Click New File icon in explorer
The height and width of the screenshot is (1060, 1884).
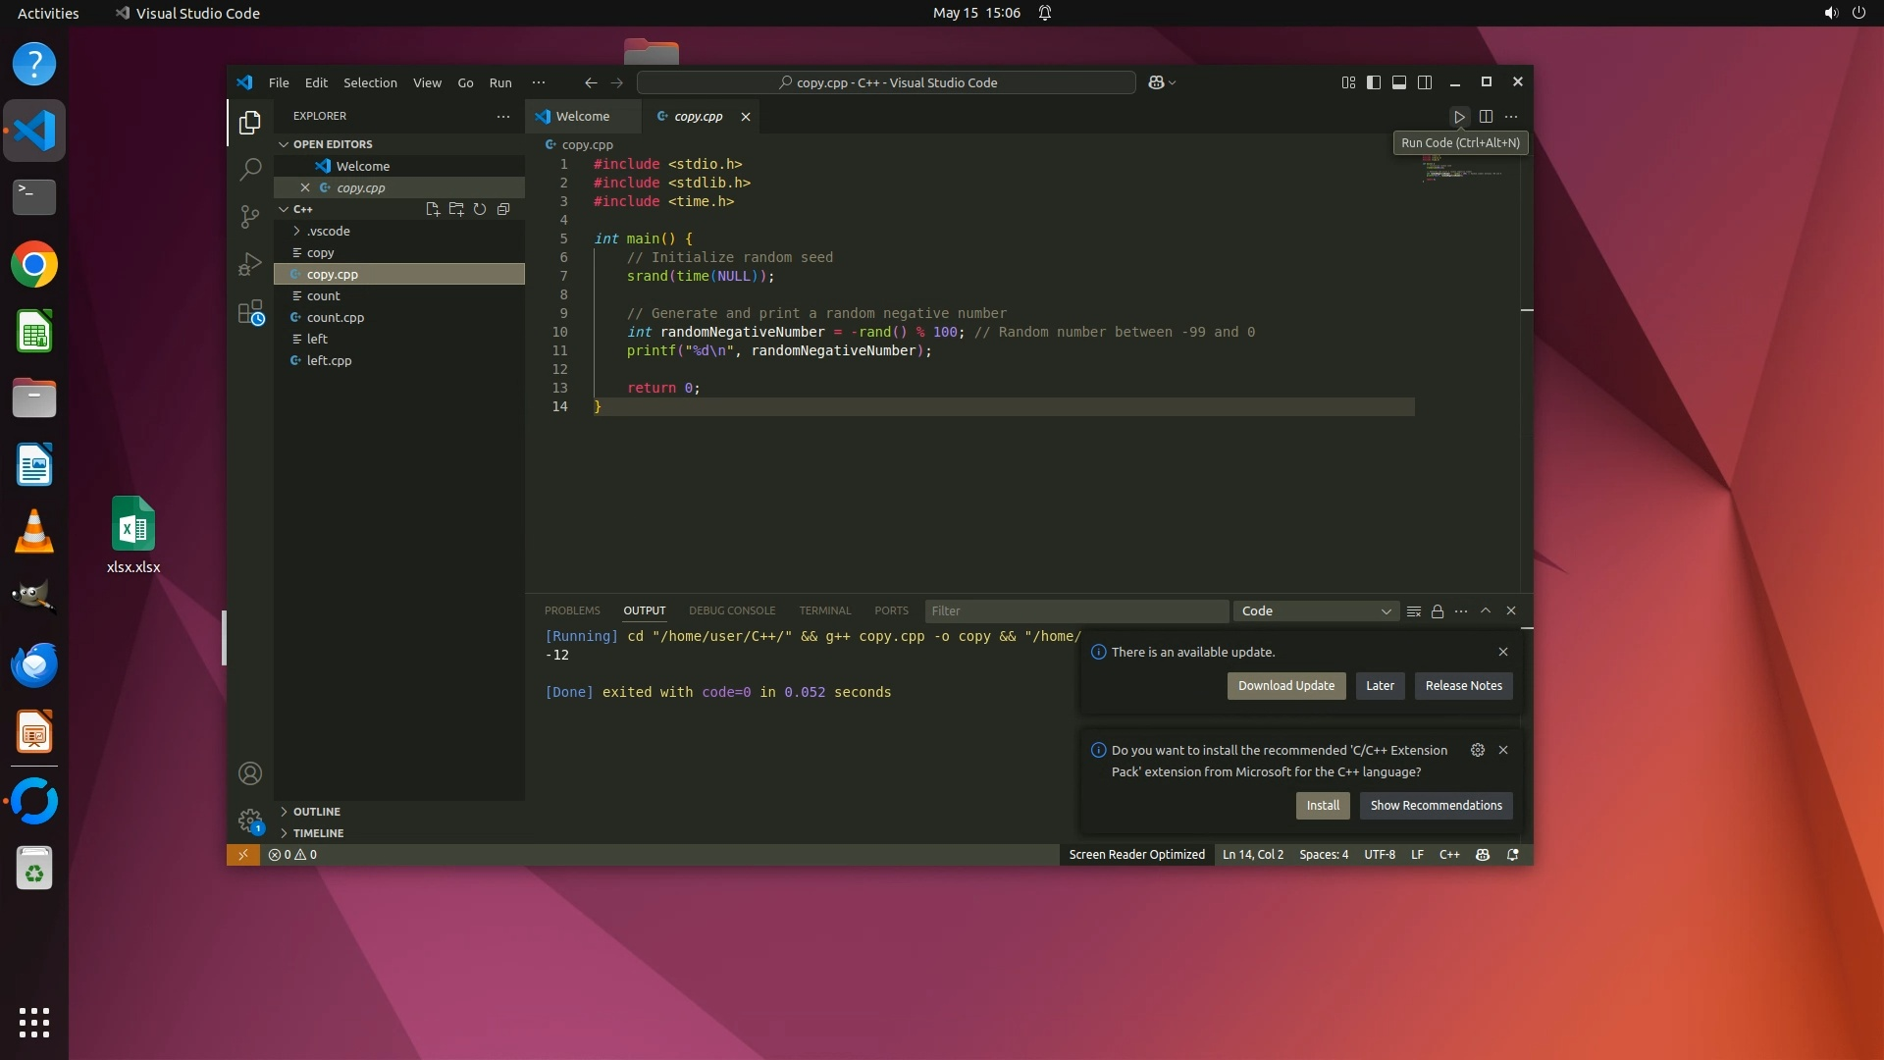[x=433, y=209]
